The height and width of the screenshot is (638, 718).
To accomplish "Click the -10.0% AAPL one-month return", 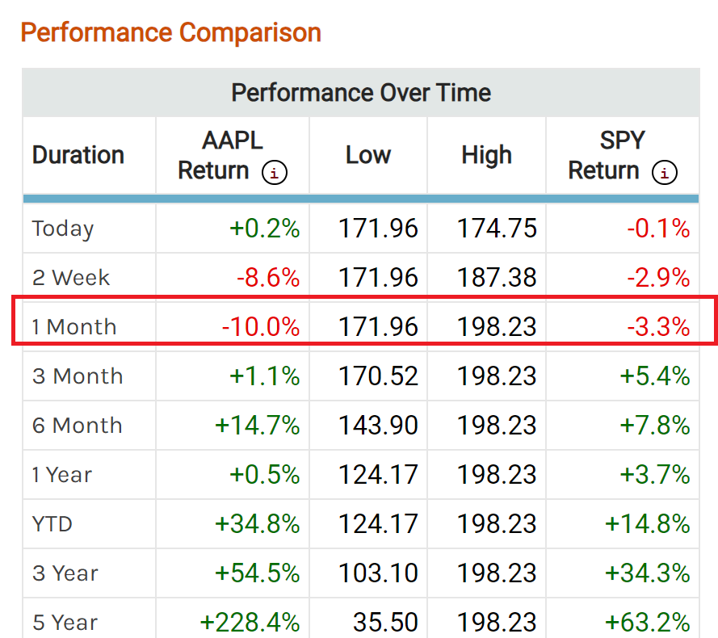I will 261,326.
